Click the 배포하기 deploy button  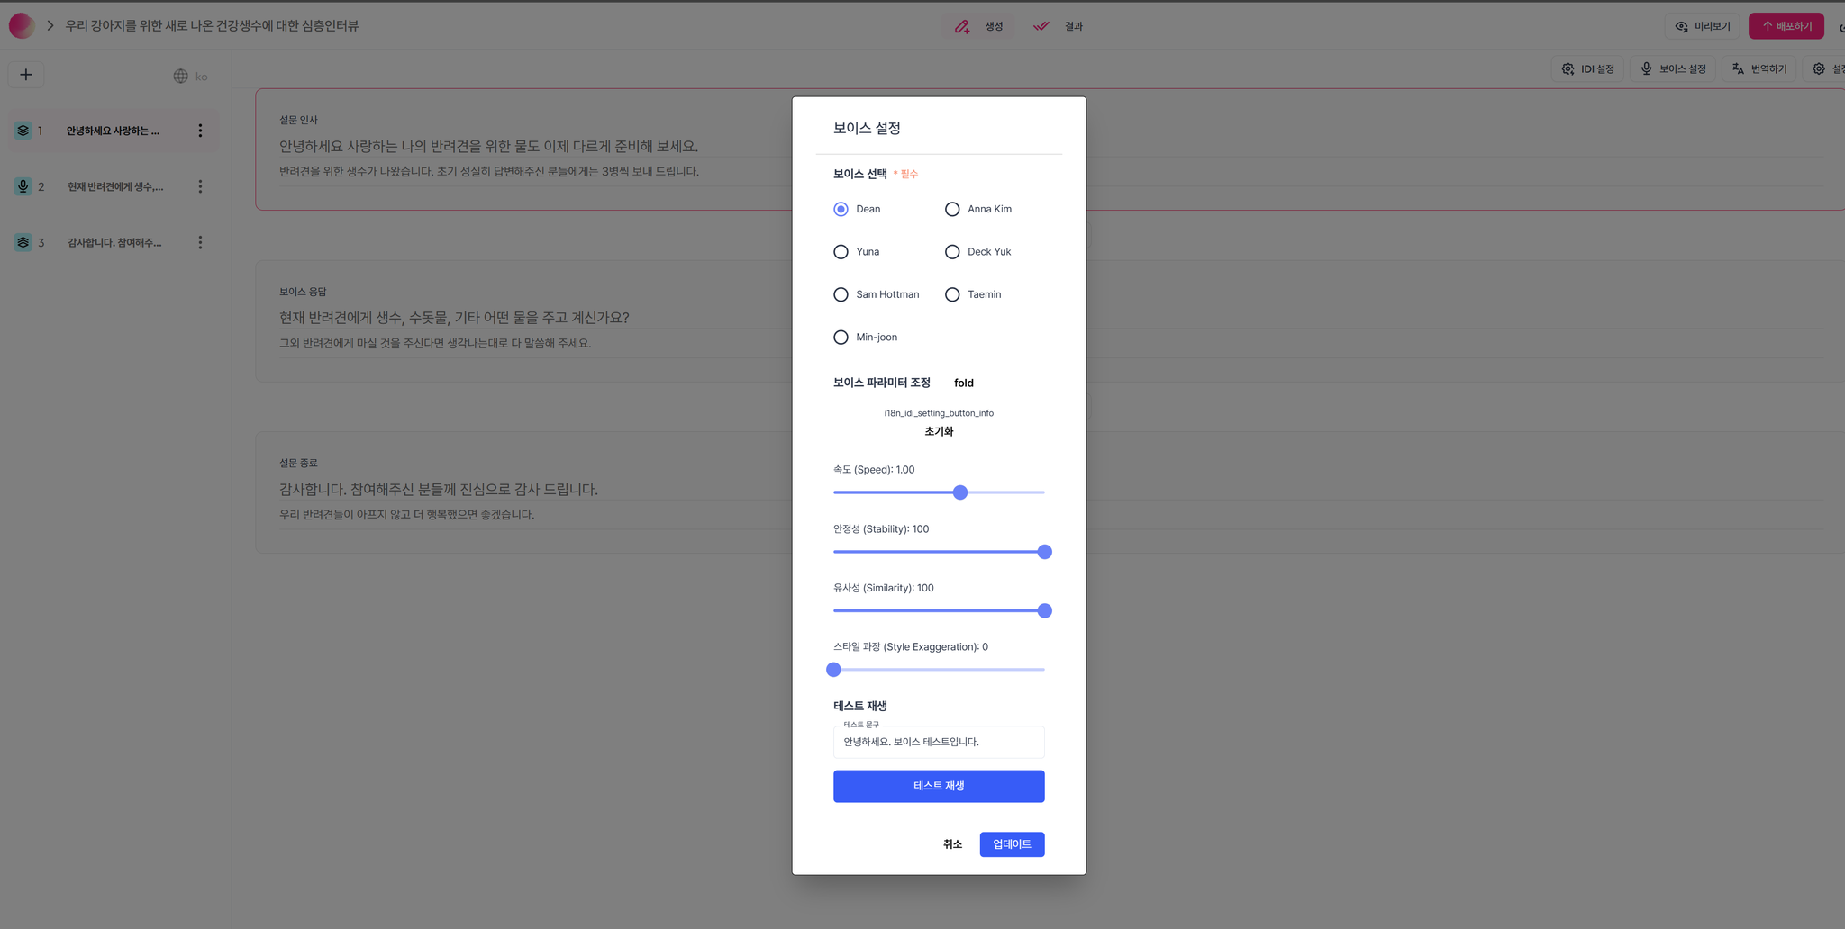[1786, 26]
